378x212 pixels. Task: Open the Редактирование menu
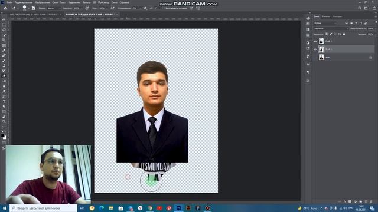(24, 2)
